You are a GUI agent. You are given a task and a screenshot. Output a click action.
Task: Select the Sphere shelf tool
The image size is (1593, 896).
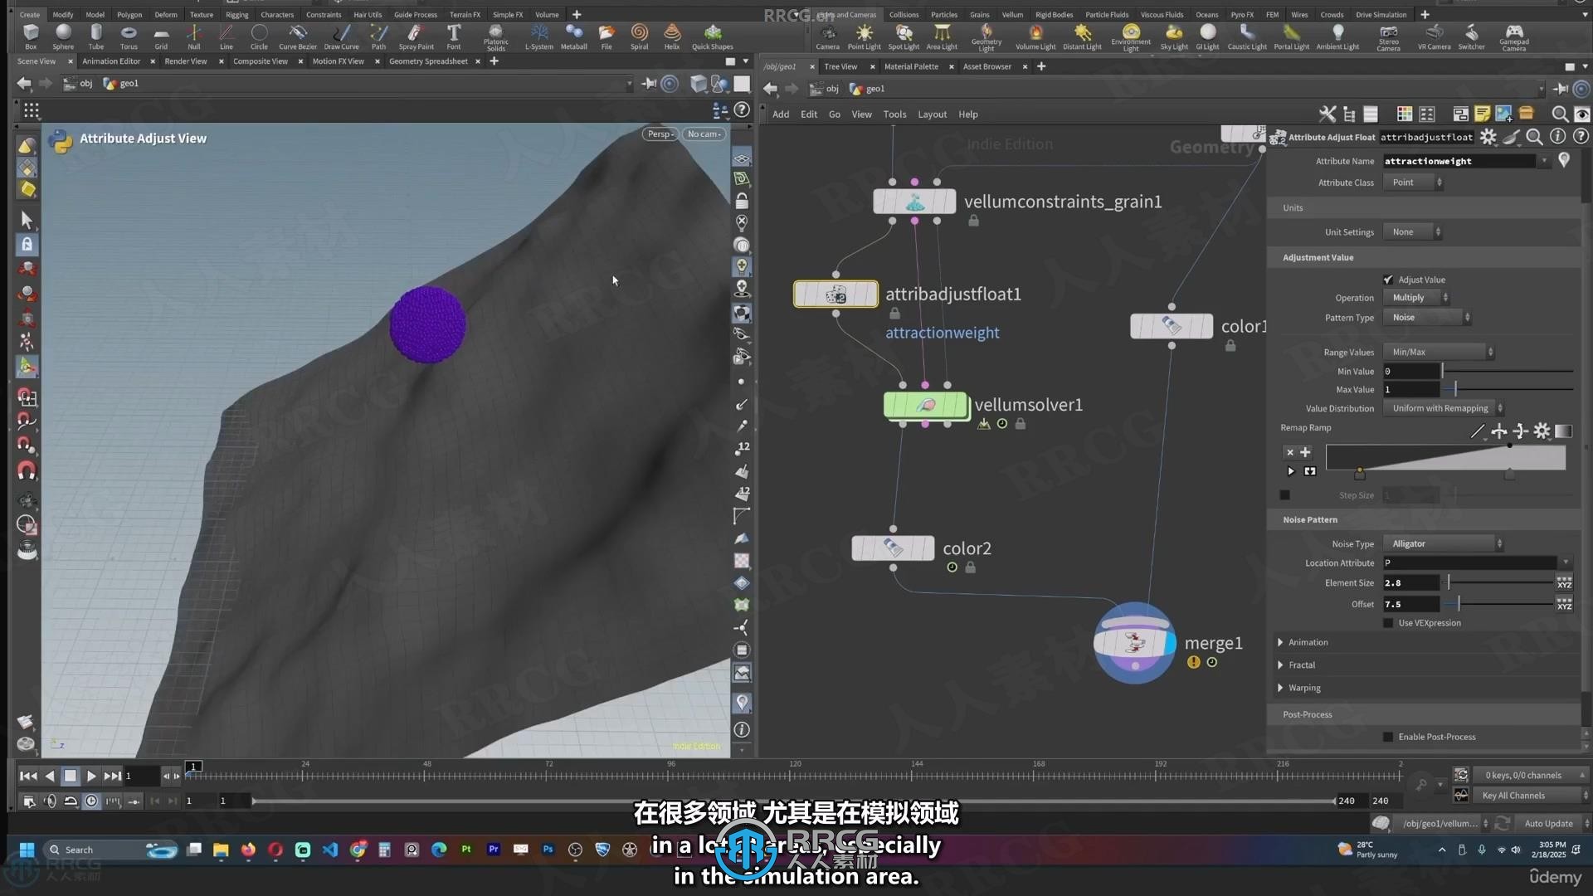(63, 37)
